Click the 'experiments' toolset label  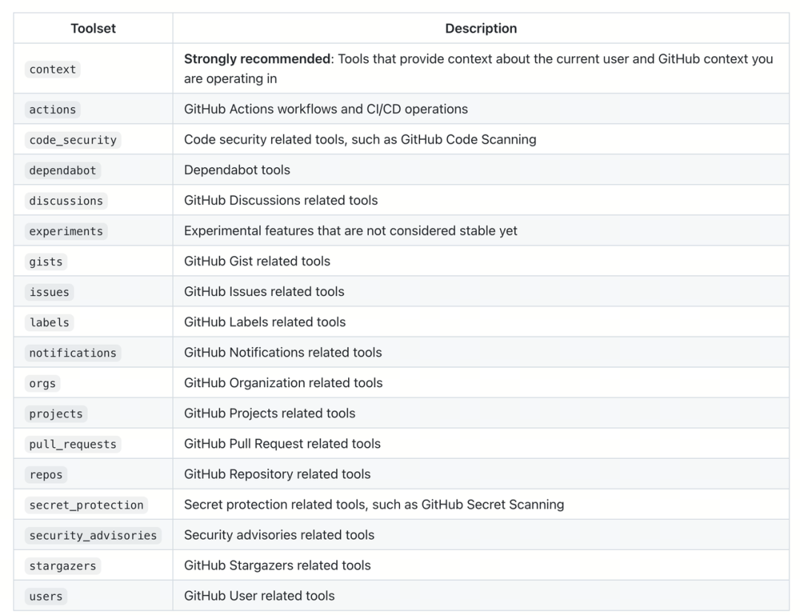pos(66,231)
